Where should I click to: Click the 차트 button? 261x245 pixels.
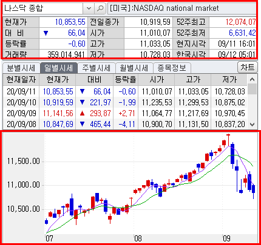click(x=248, y=67)
